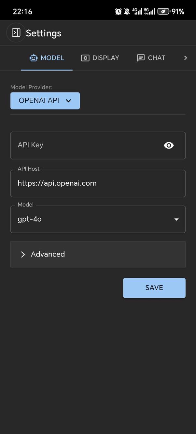The image size is (196, 434).
Task: Tap the alarm clock icon in the status bar
Action: click(x=118, y=11)
